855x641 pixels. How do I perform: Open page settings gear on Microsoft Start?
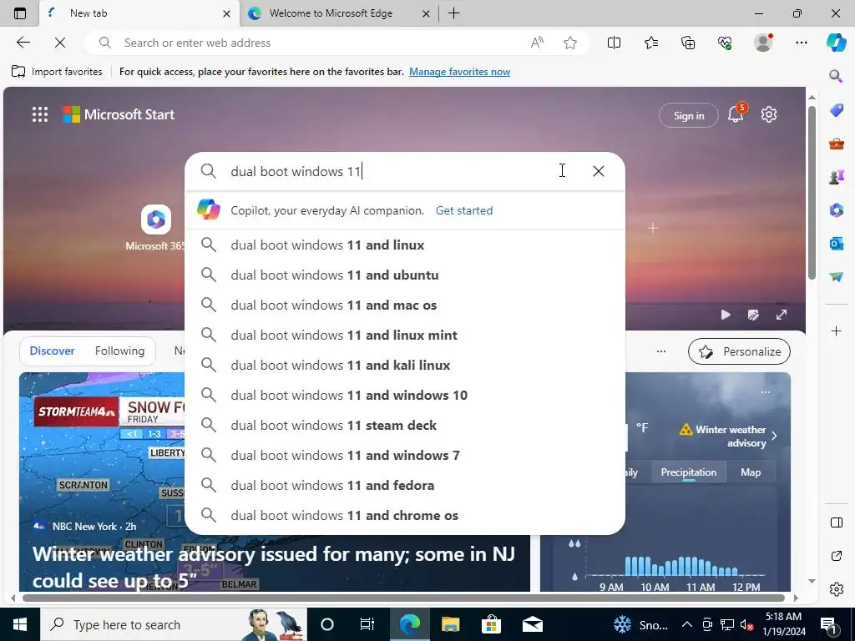[x=769, y=114]
